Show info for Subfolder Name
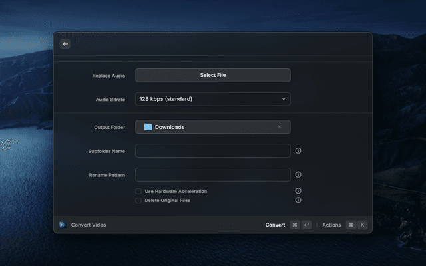Viewport: 426px width, 266px height. (x=298, y=151)
